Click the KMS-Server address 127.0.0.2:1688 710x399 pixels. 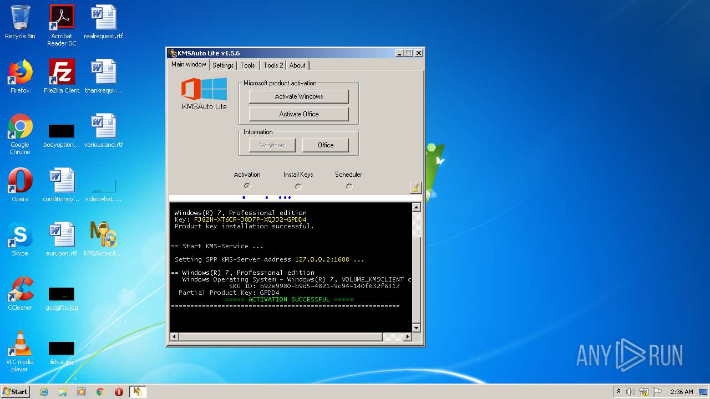click(x=322, y=259)
